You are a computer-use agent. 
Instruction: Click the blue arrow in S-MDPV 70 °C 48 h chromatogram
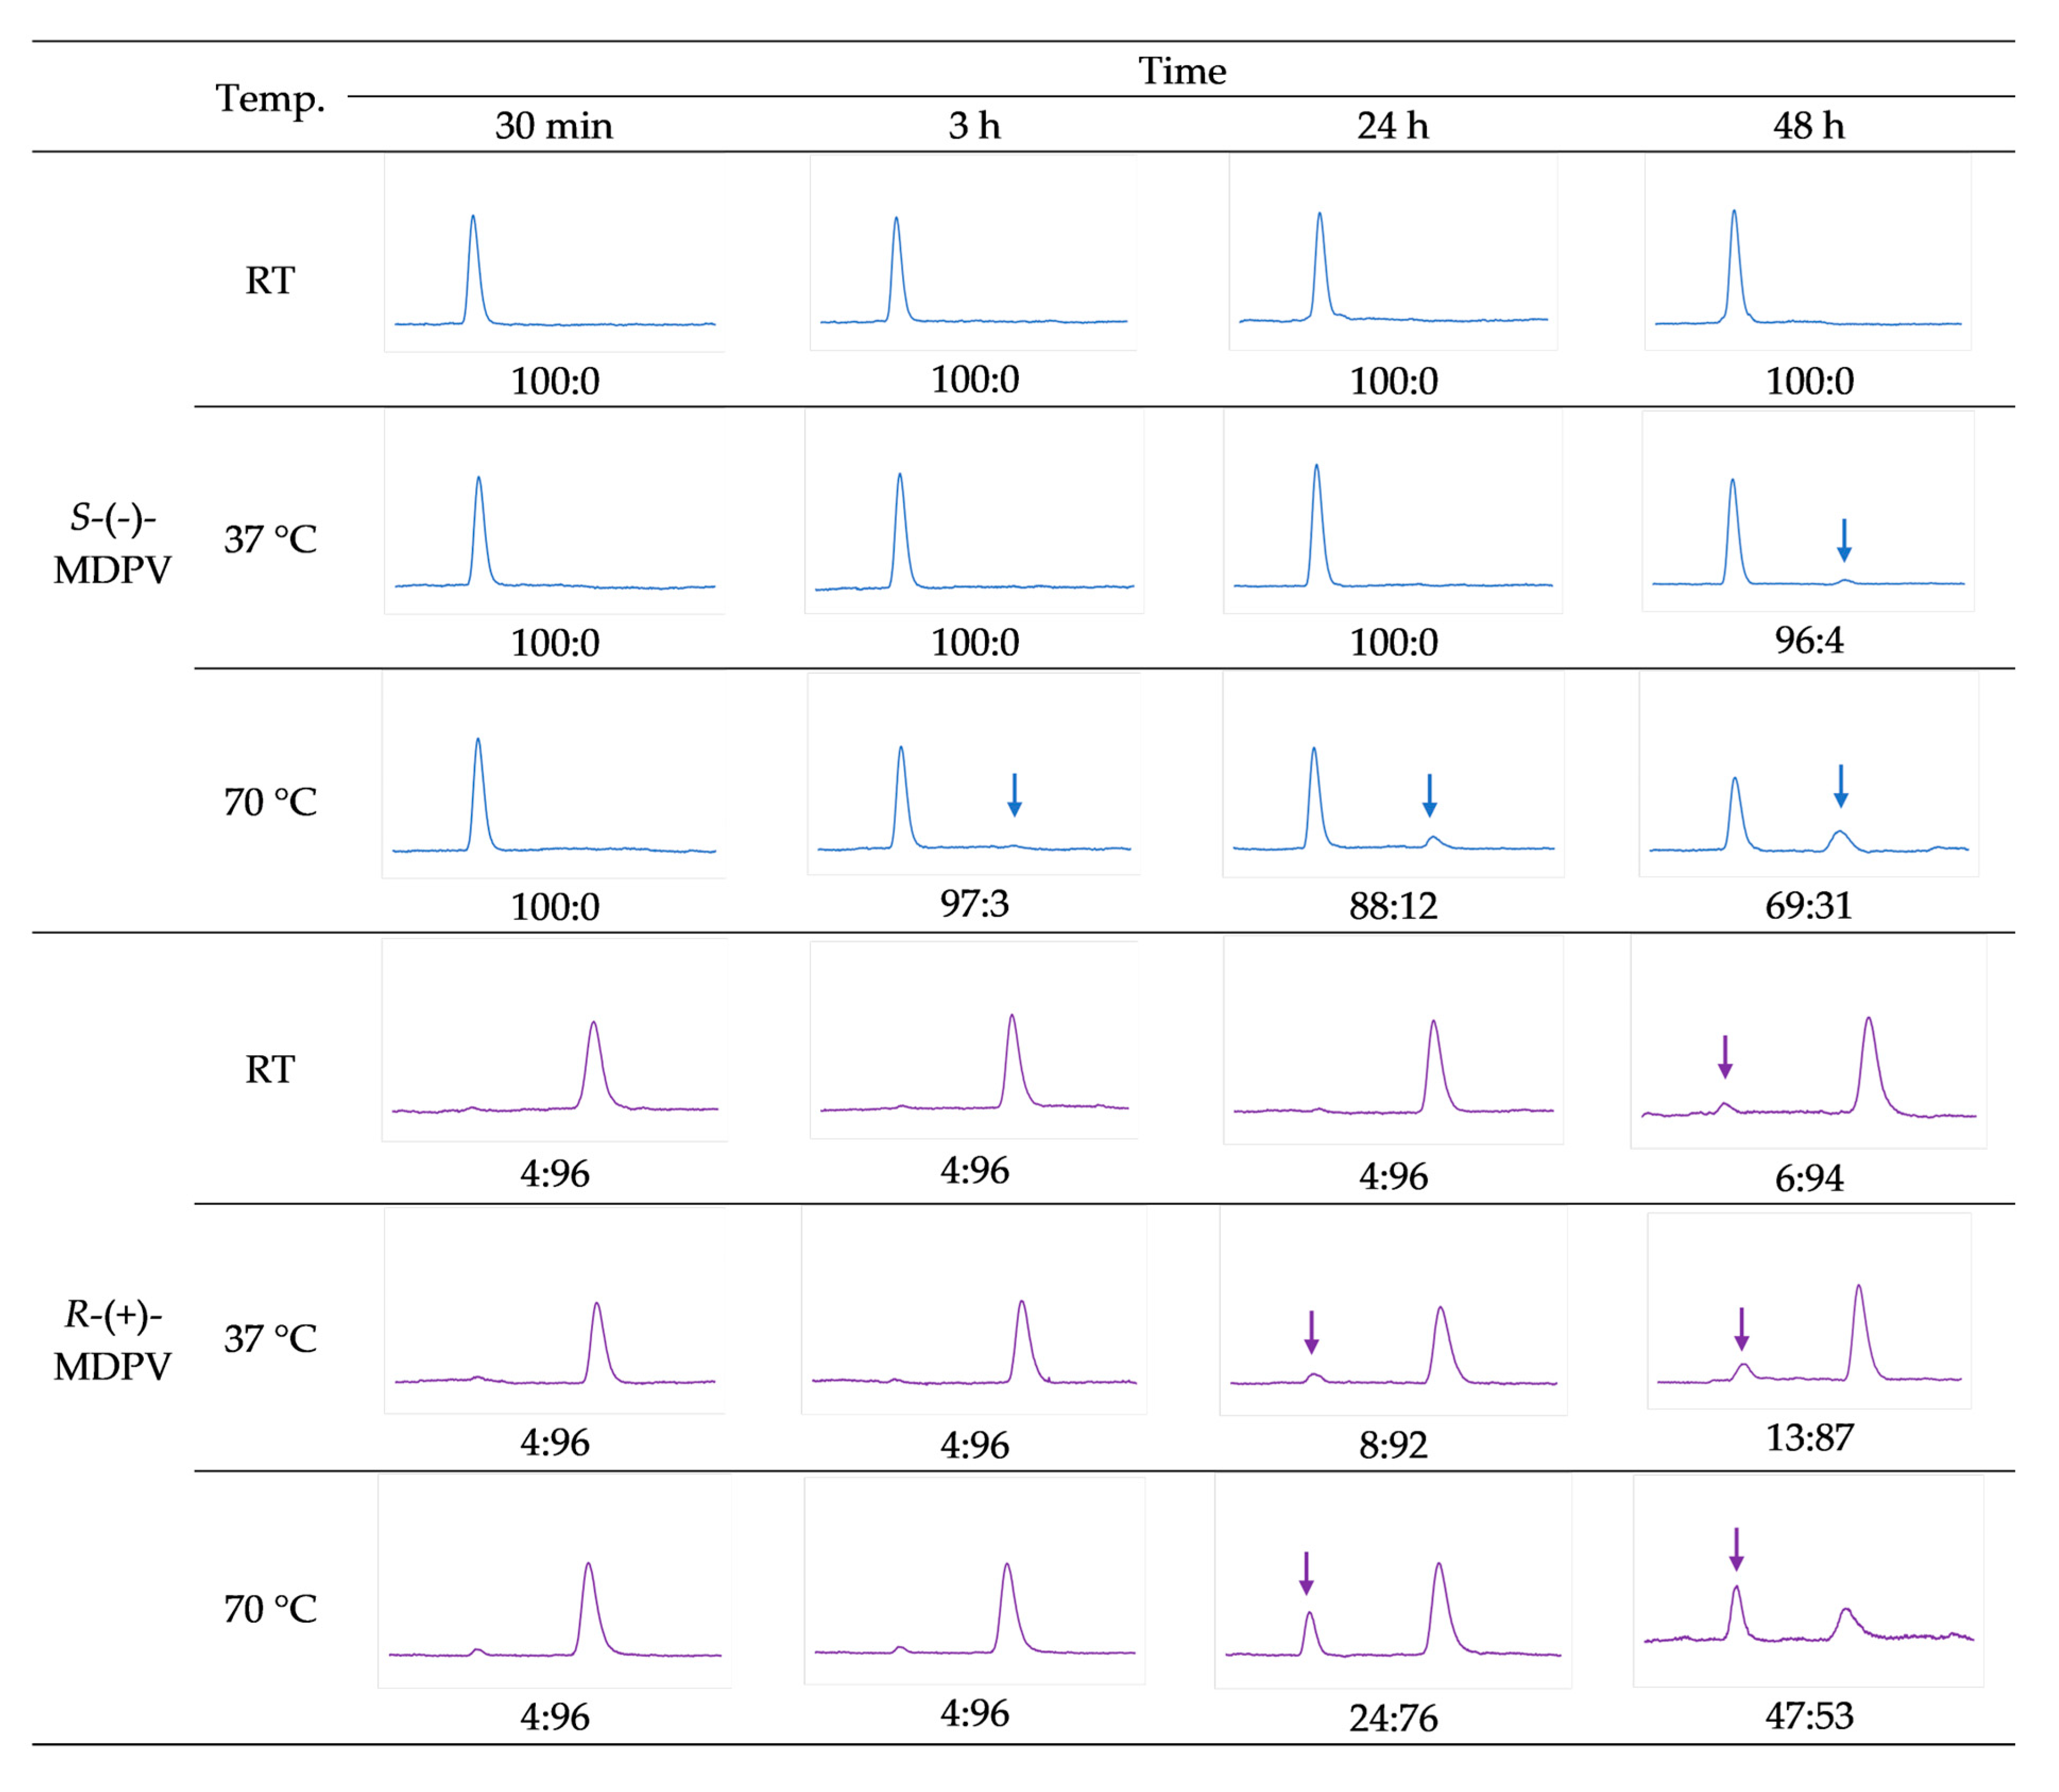[x=1840, y=786]
